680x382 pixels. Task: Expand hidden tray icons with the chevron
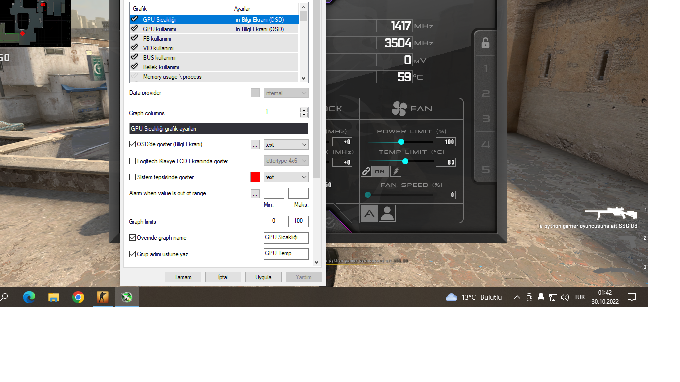tap(517, 297)
